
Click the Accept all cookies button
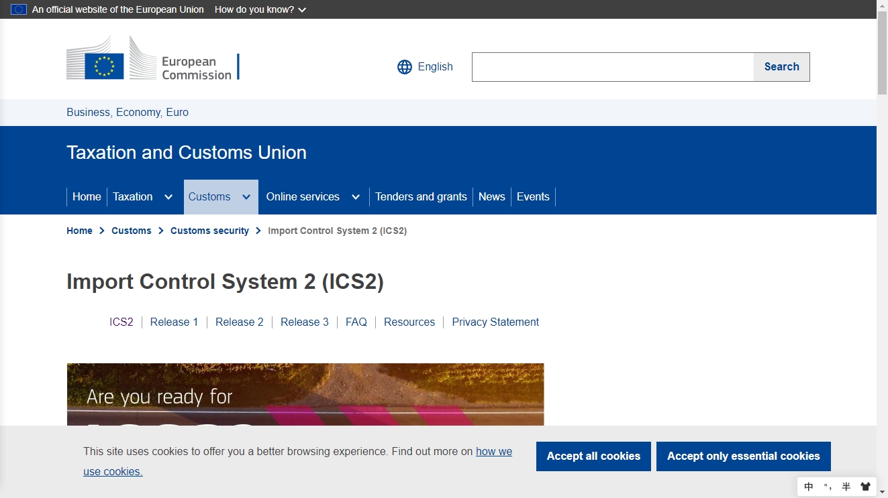[x=593, y=456]
